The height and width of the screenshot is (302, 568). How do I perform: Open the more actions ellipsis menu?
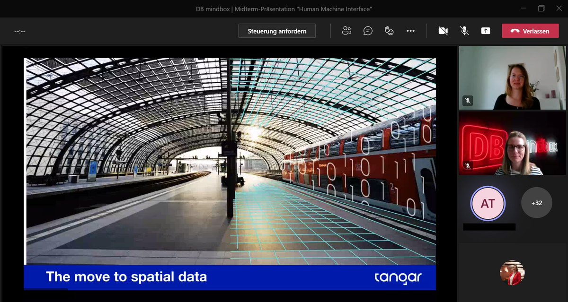(x=410, y=31)
